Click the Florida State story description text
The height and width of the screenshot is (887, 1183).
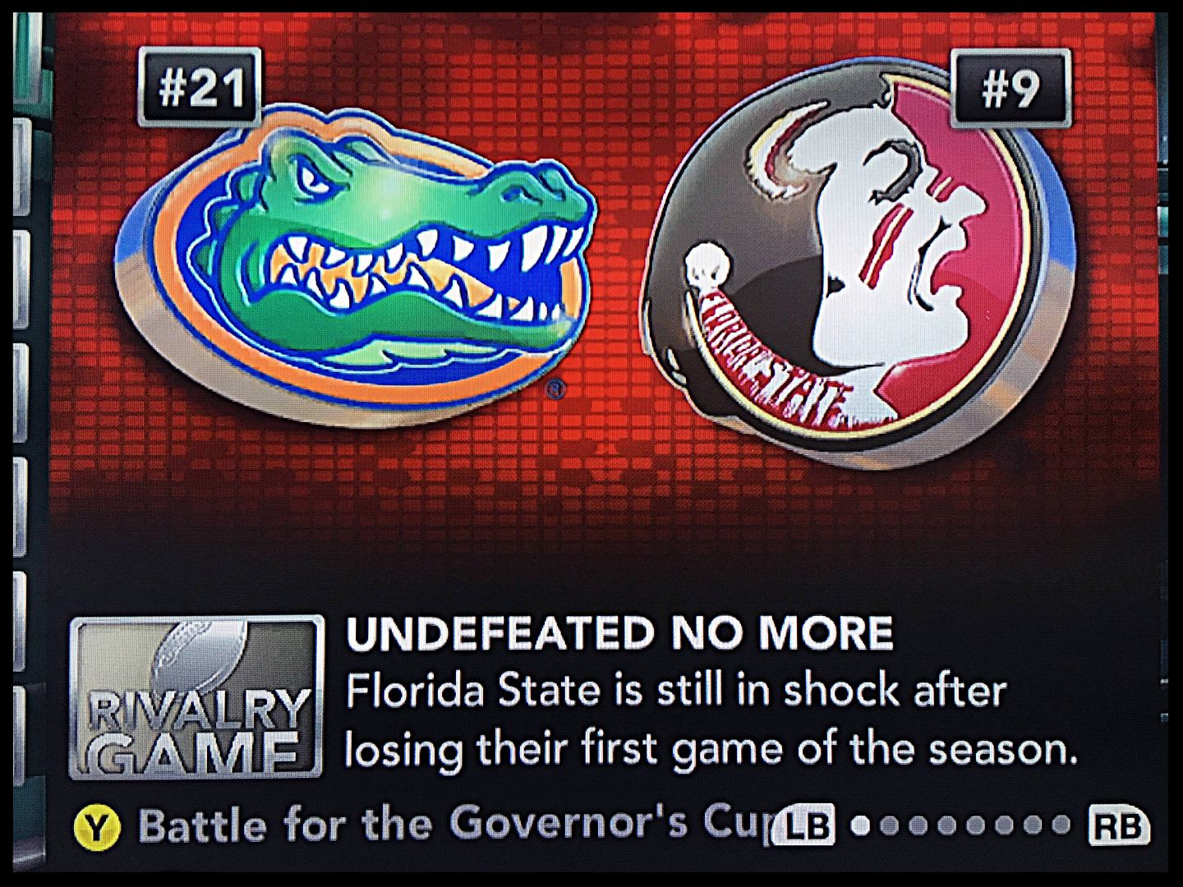711,720
